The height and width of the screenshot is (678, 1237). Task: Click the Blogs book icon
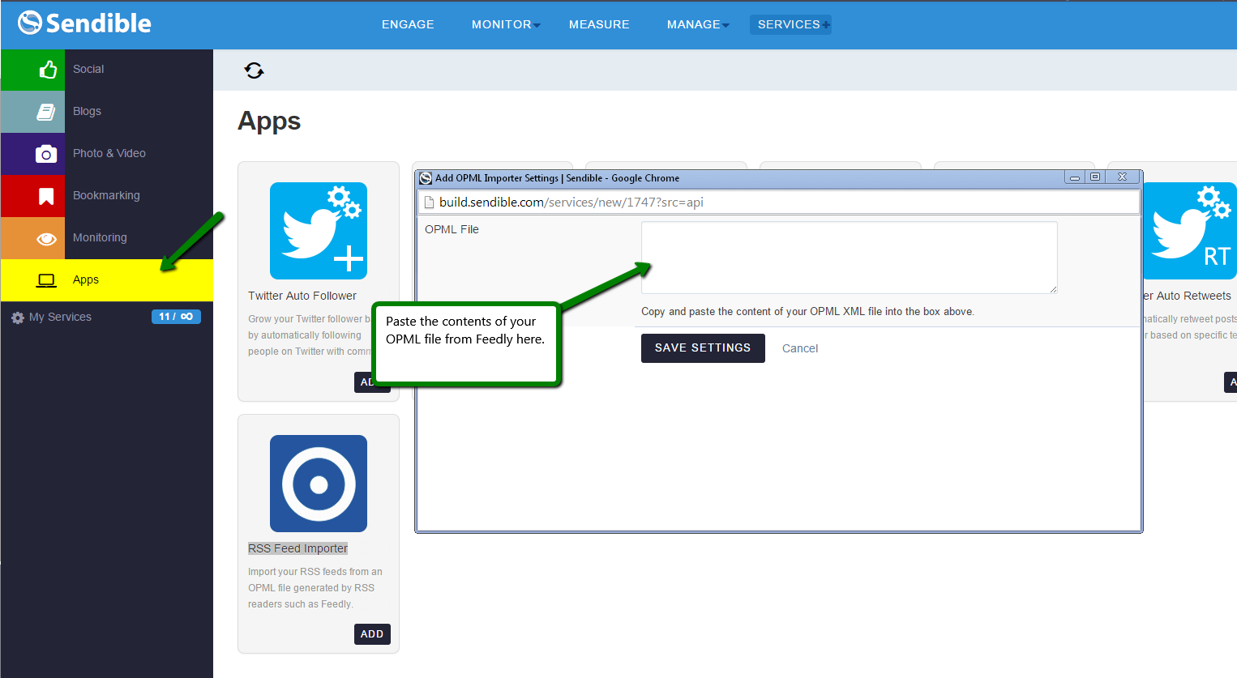(x=46, y=112)
